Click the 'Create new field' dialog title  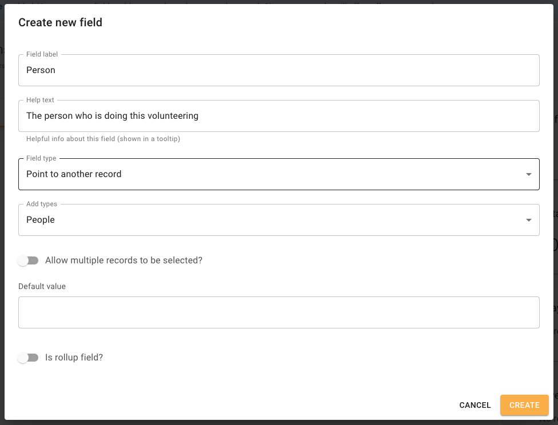[60, 22]
